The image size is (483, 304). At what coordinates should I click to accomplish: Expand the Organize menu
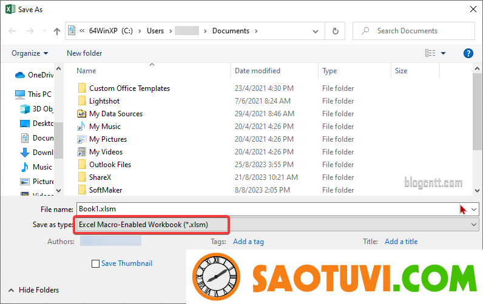(x=29, y=53)
